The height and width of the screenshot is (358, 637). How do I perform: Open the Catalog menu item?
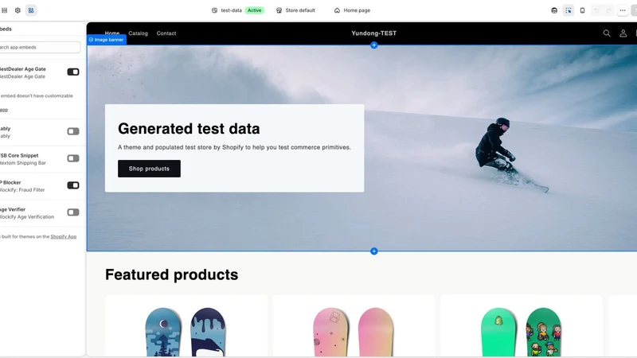pos(138,33)
